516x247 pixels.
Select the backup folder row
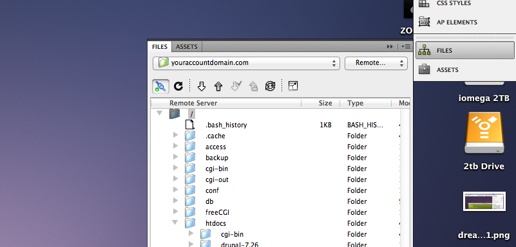pos(275,158)
